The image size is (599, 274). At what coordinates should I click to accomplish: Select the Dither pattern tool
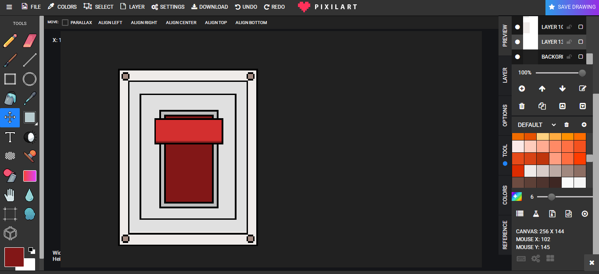pyautogui.click(x=10, y=156)
